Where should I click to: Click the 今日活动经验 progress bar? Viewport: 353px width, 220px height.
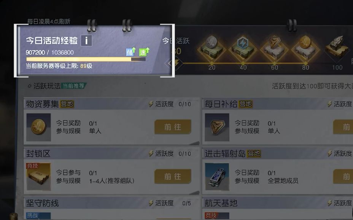(86, 59)
